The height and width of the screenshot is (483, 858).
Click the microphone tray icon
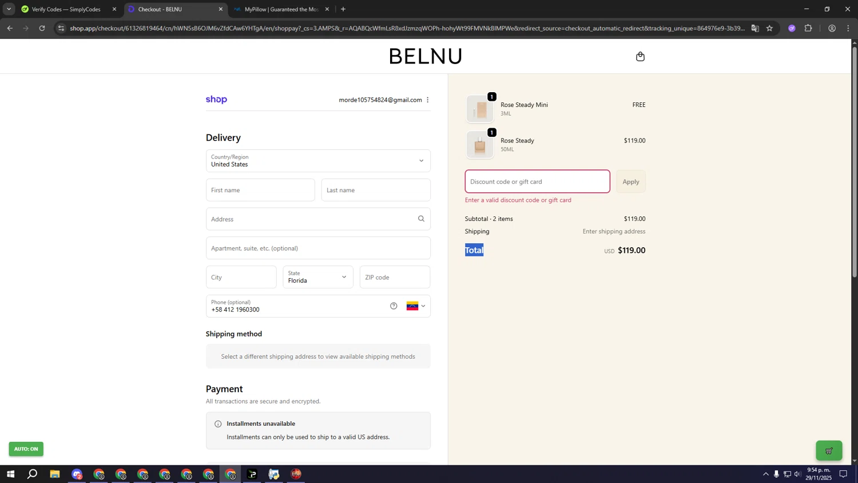pyautogui.click(x=776, y=474)
